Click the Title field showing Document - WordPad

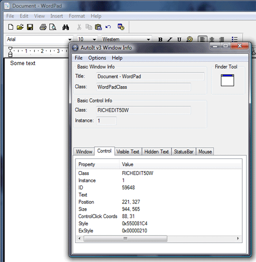(150, 77)
